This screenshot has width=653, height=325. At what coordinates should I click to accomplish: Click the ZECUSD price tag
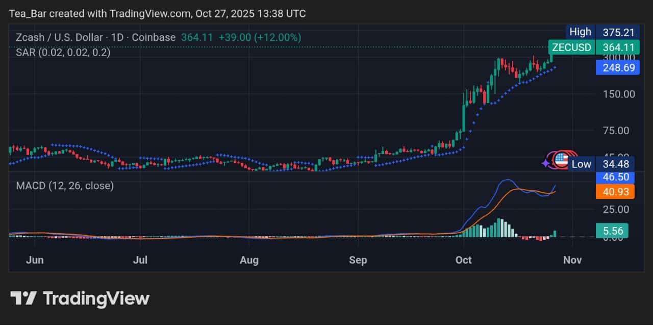tap(571, 47)
